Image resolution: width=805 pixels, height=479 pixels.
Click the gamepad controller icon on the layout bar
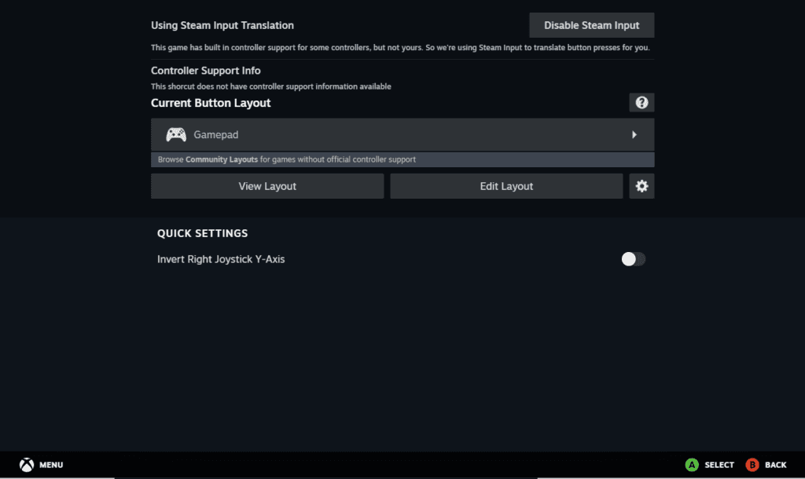[175, 134]
